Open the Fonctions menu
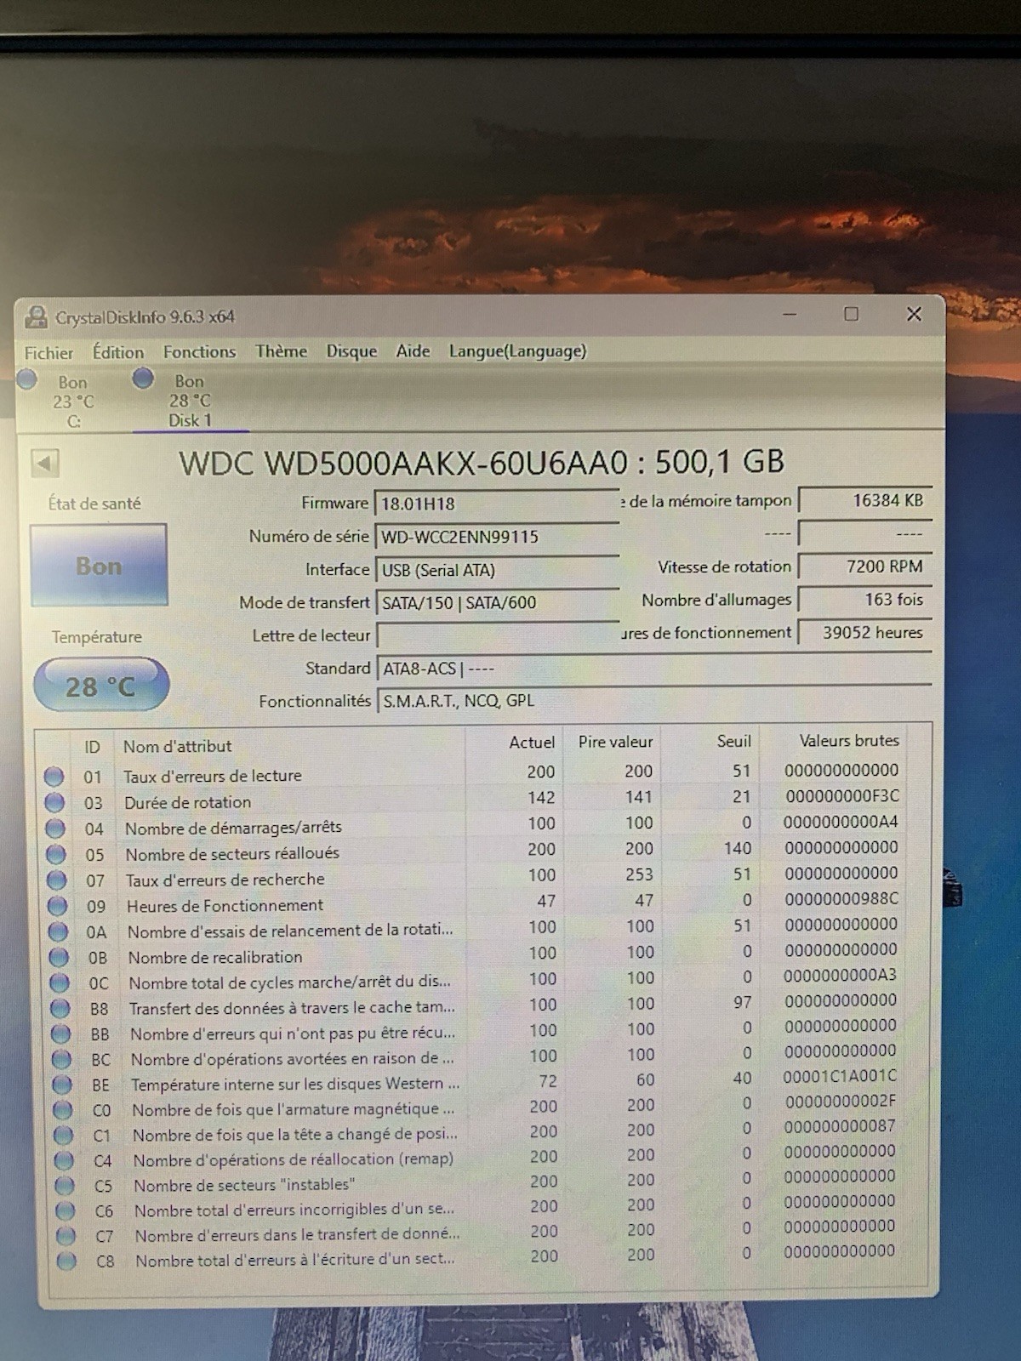1021x1361 pixels. (x=199, y=351)
